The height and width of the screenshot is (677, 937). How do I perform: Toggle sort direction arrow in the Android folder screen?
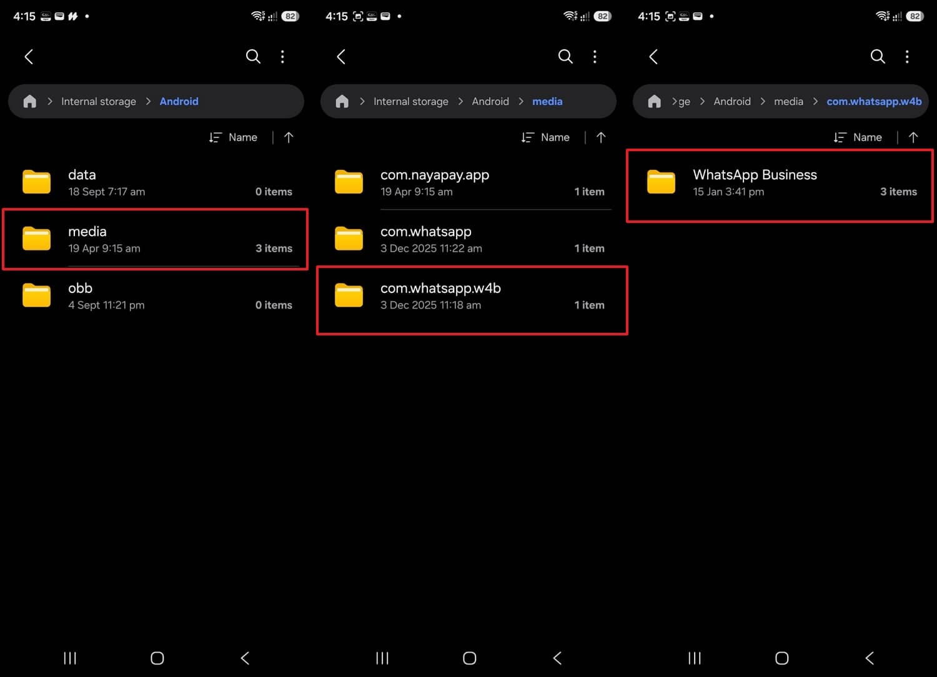289,137
